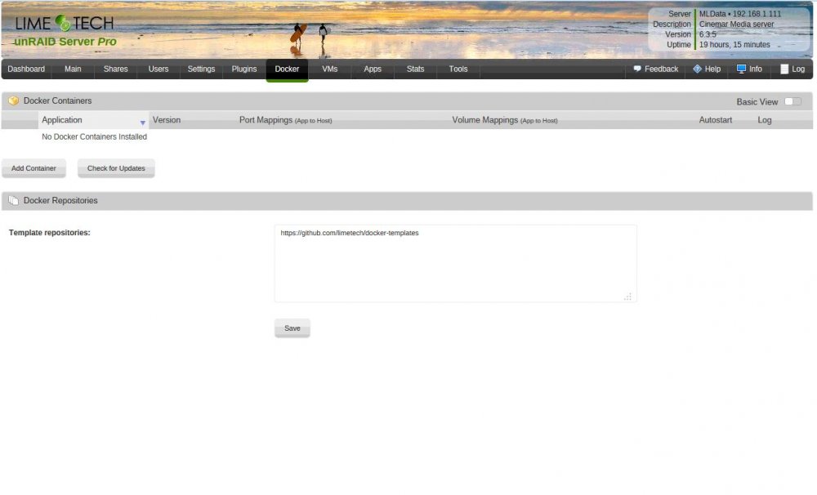Click uptime '19 hours, 15 minutes'
This screenshot has width=817, height=495.
(x=734, y=45)
